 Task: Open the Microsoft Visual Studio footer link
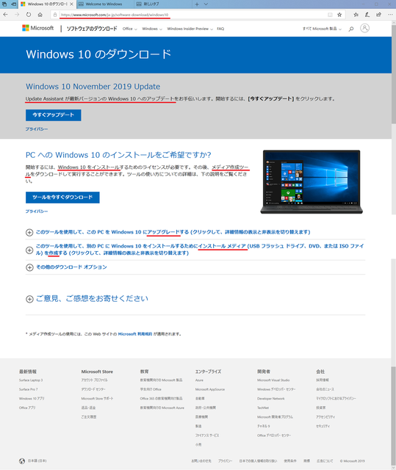[273, 380]
